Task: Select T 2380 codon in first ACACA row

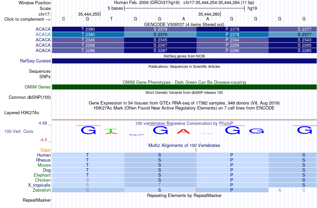Action: pos(88,29)
